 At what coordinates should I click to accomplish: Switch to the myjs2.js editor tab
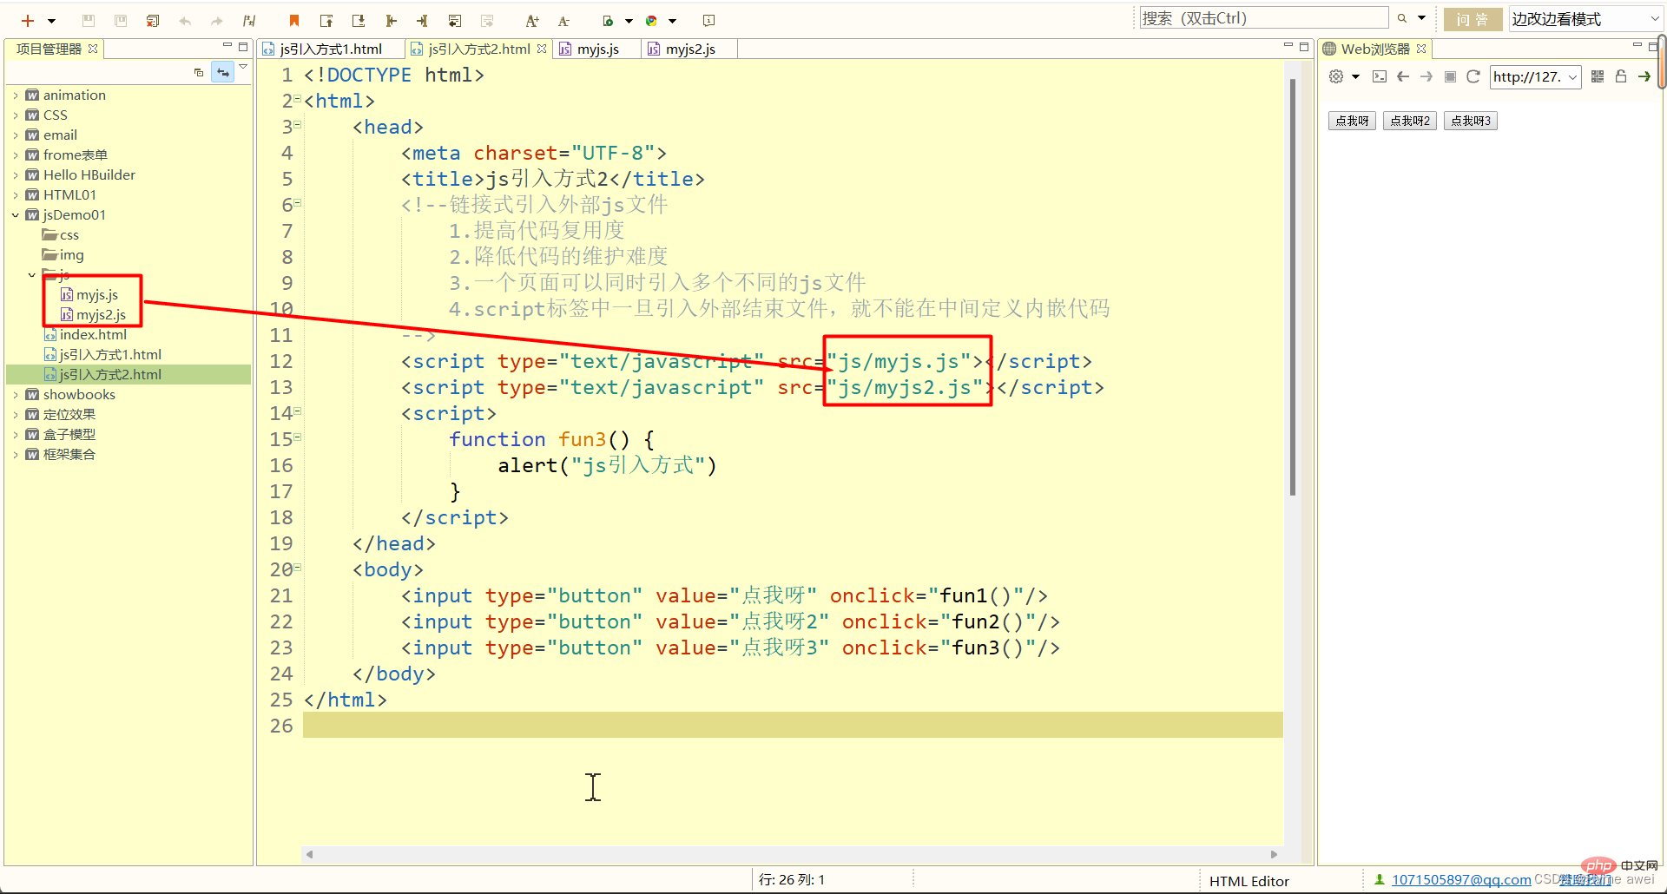point(690,49)
